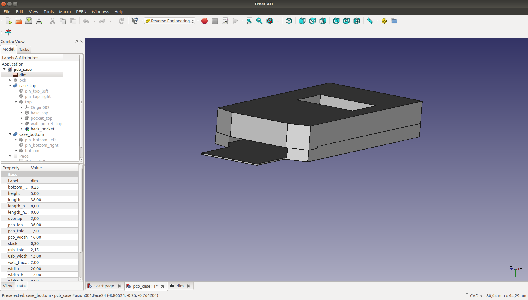The width and height of the screenshot is (528, 300).
Task: Open the draw style icon in toolbar
Action: click(x=270, y=21)
